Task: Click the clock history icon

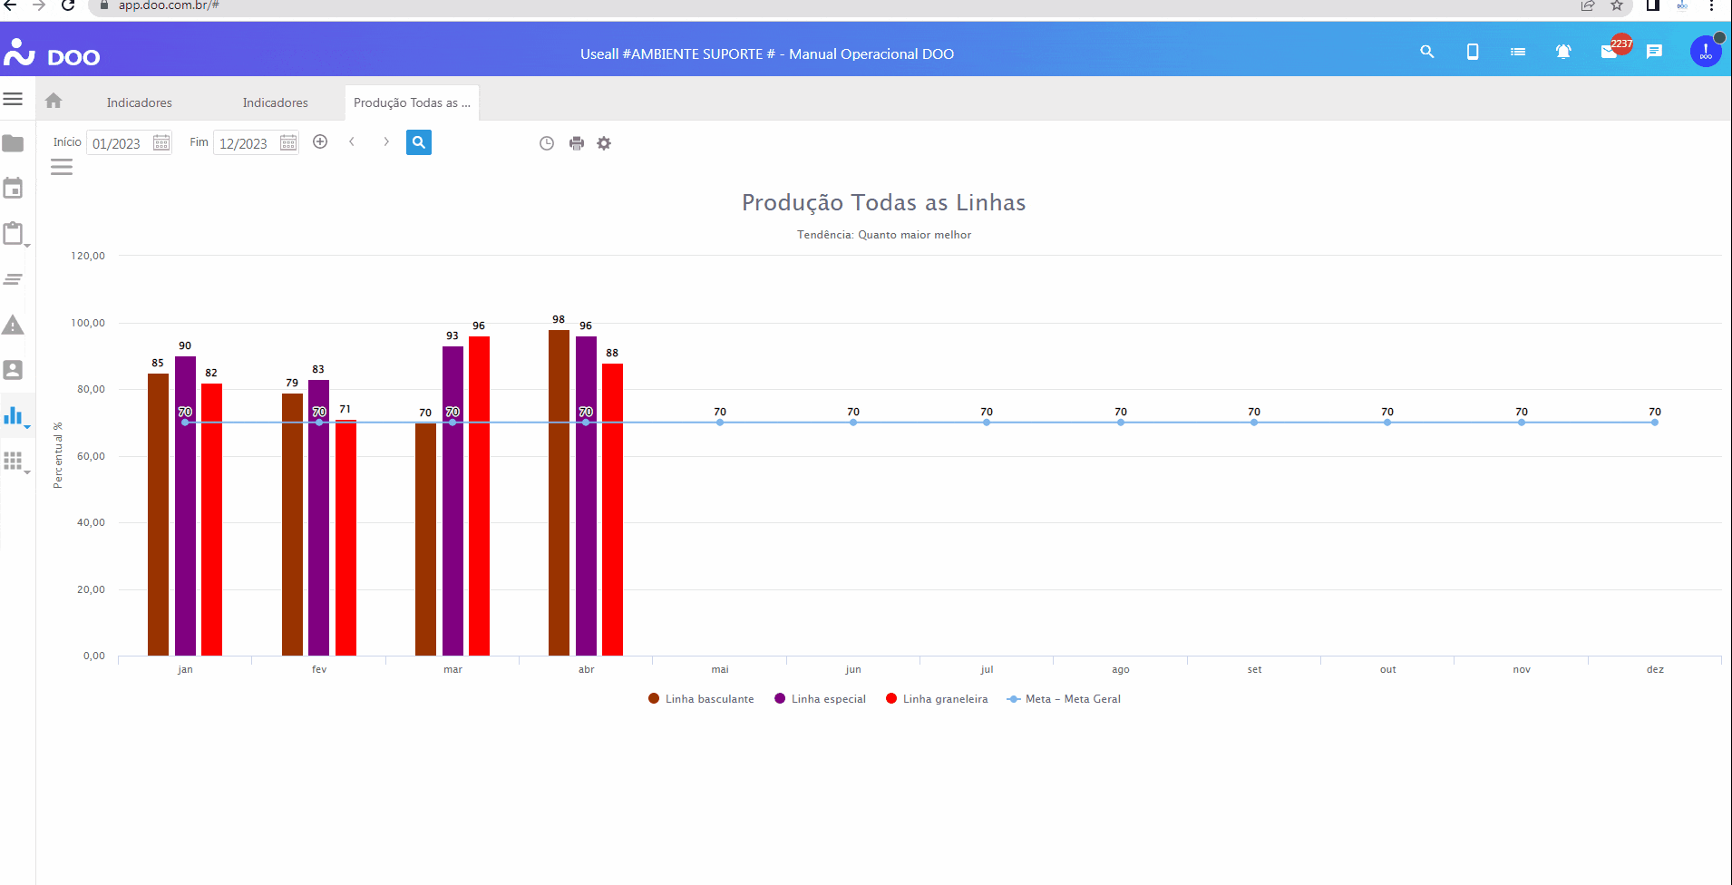Action: pos(547,143)
